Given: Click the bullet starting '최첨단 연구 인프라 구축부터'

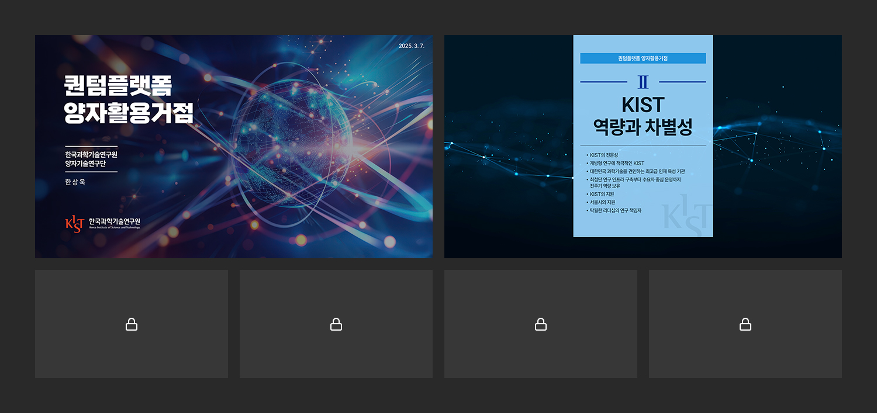Looking at the screenshot, I should (x=634, y=182).
